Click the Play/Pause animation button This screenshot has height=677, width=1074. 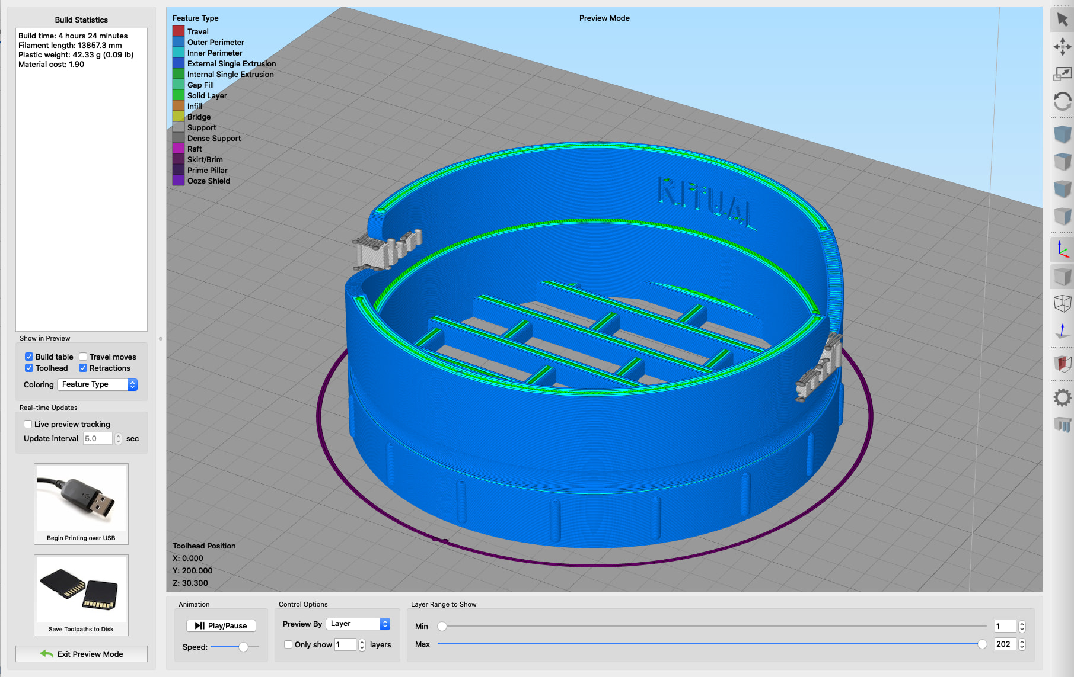click(221, 625)
